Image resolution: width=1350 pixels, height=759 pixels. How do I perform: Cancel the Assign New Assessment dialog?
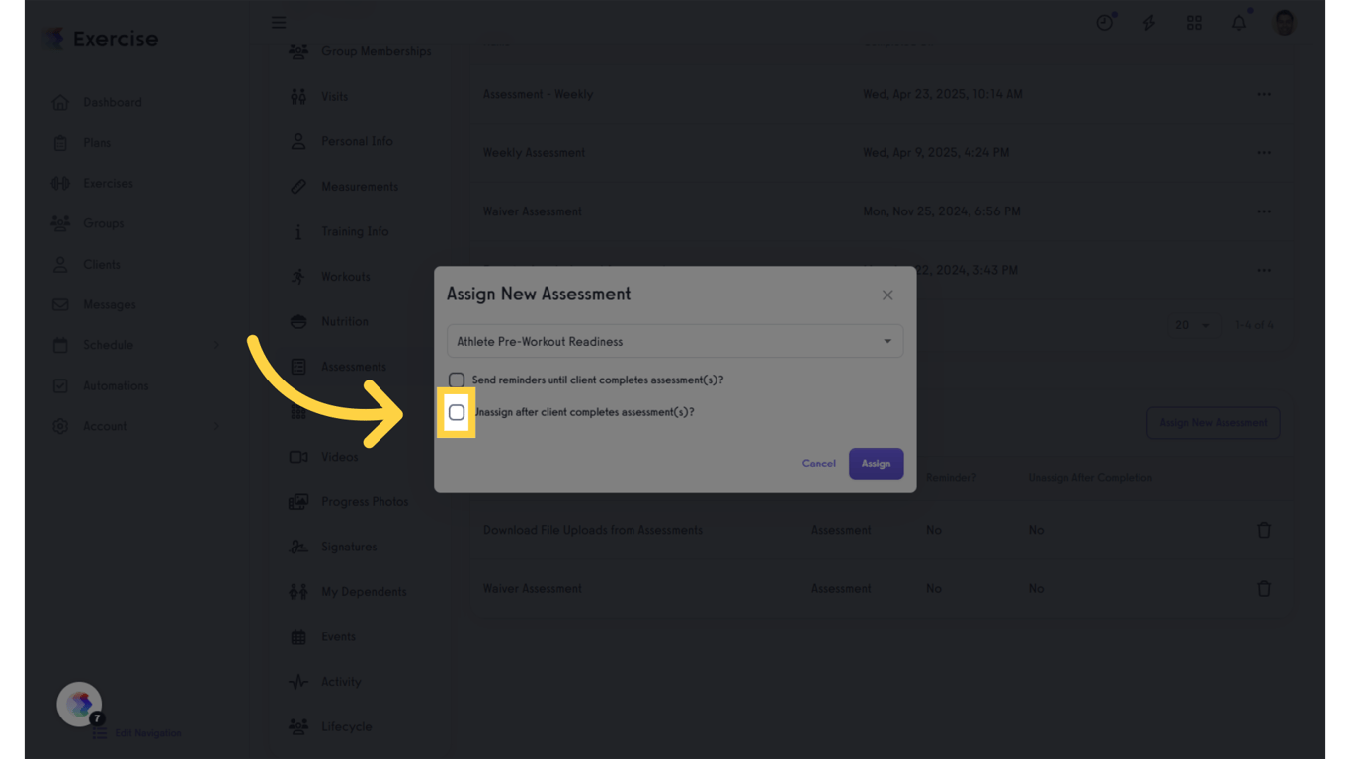(818, 464)
